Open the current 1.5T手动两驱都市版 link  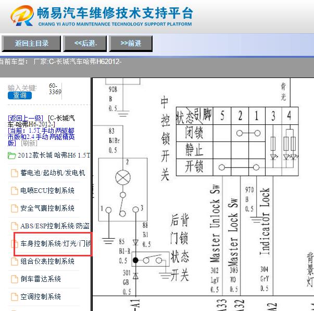click(x=41, y=137)
